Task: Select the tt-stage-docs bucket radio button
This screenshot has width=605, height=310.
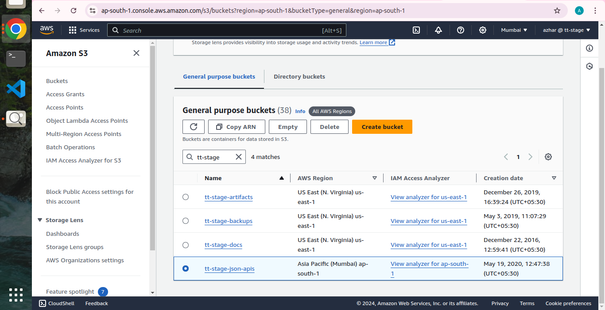Action: 186,245
